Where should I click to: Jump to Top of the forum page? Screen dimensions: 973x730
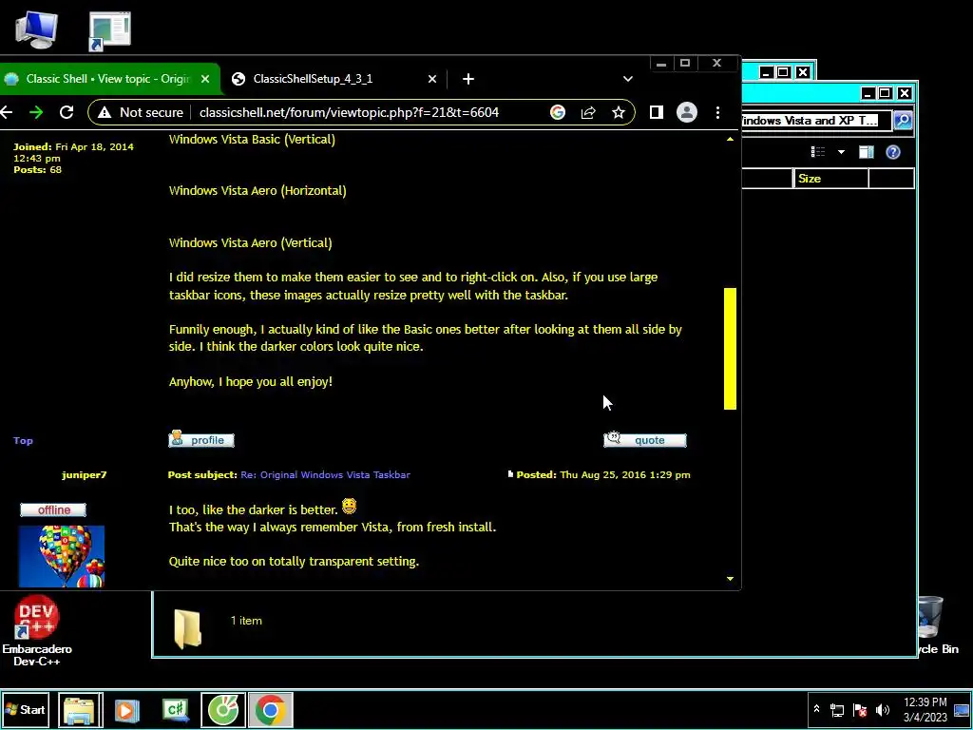pos(23,440)
